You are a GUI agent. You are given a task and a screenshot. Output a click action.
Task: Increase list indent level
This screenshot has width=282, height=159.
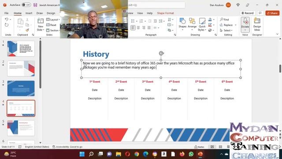coord(155,21)
